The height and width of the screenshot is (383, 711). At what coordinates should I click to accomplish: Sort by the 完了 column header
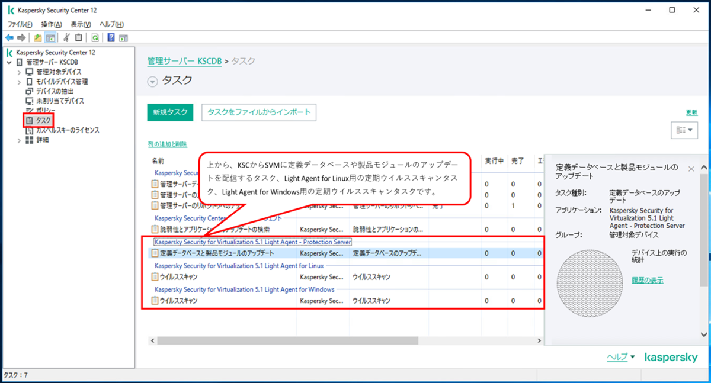[x=517, y=161]
